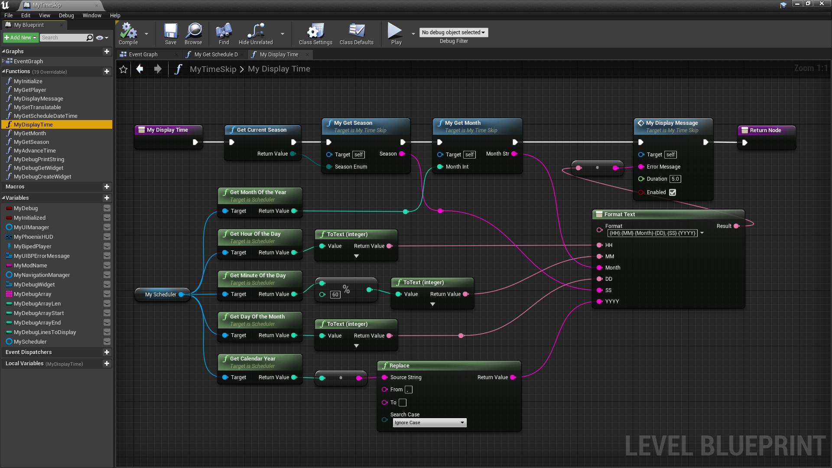This screenshot has width=832, height=468.
Task: Click the My Blueprint search field
Action: click(x=63, y=38)
